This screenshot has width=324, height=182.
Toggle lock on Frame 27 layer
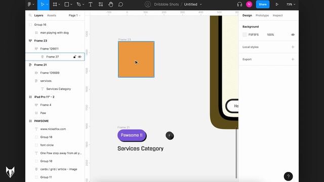point(74,57)
